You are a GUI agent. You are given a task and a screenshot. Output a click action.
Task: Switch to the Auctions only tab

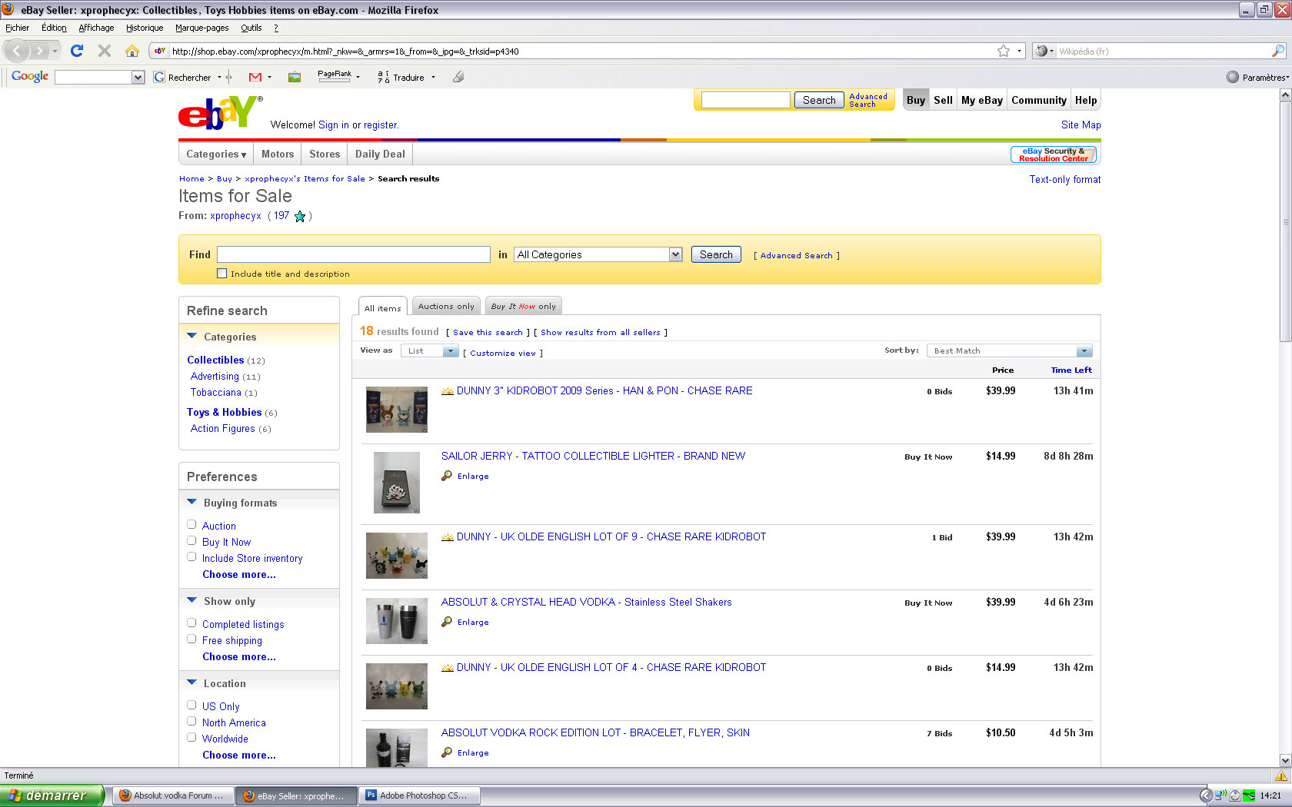coord(446,306)
